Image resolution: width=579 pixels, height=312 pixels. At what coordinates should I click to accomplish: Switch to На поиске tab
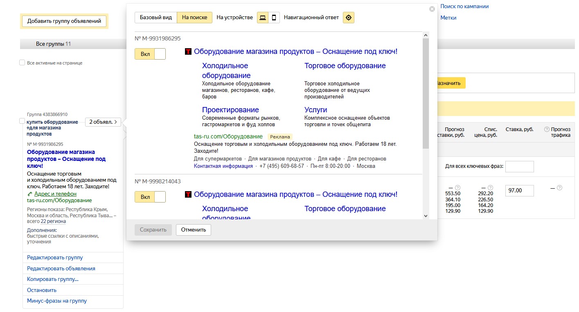coord(195,18)
